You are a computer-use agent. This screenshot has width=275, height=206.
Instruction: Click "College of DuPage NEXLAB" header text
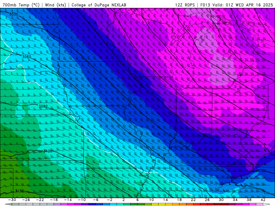pos(99,5)
